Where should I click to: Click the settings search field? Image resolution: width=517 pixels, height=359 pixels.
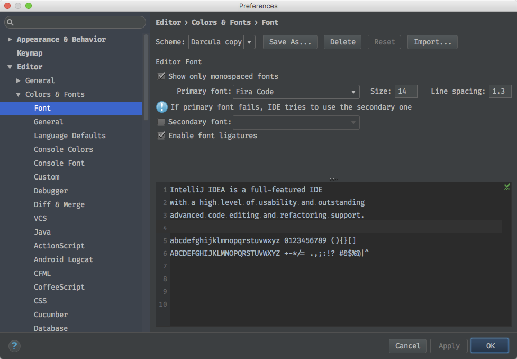75,22
